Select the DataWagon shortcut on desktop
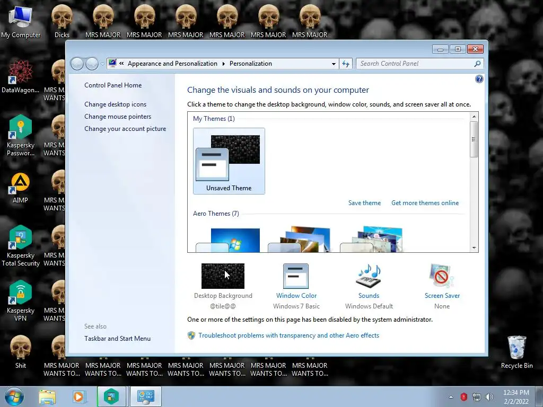The width and height of the screenshot is (543, 407). (x=21, y=76)
